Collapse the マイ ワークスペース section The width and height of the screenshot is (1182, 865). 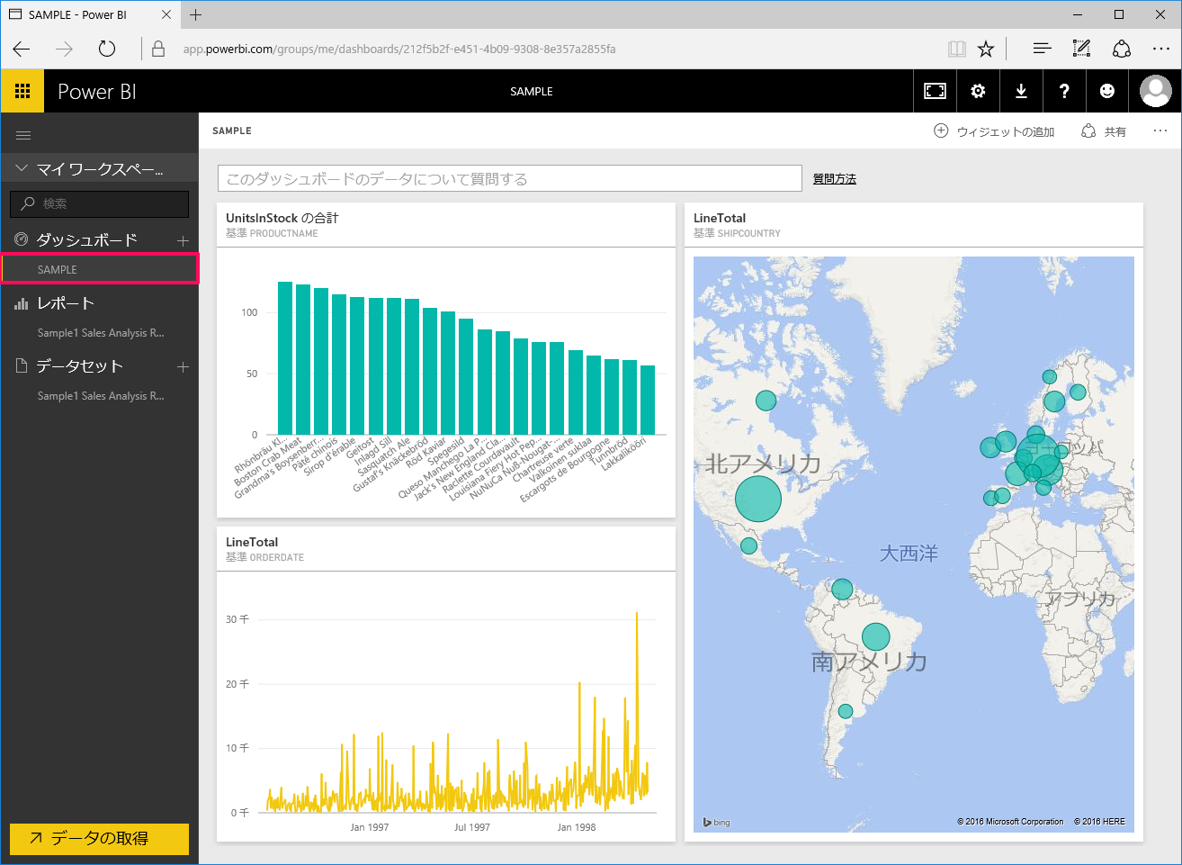pyautogui.click(x=22, y=168)
